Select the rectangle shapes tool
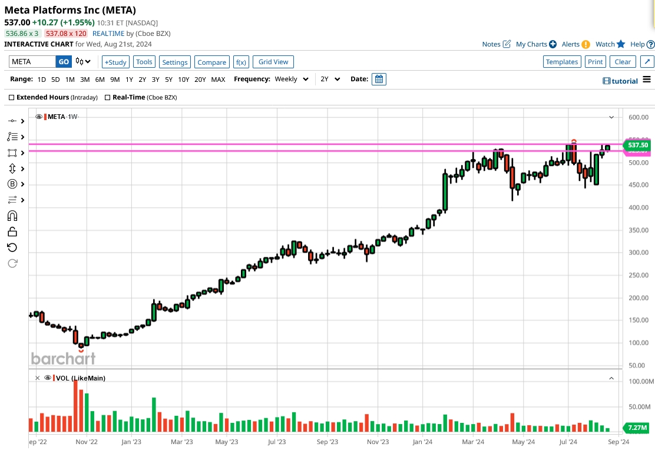This screenshot has height=450, width=655. click(12, 153)
